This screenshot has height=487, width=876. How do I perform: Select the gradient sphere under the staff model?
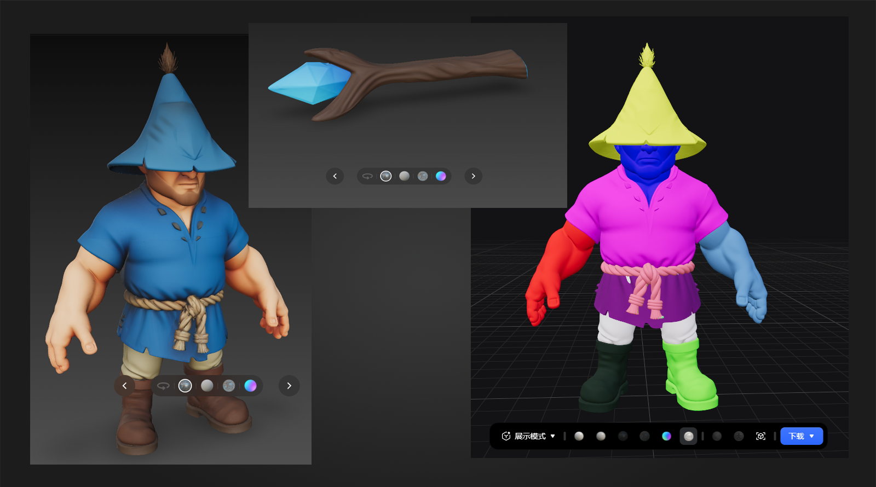pos(441,176)
